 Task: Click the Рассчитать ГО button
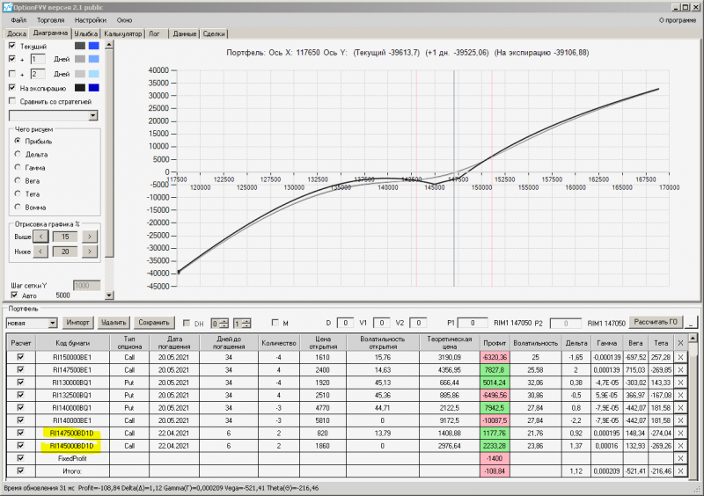[x=656, y=322]
